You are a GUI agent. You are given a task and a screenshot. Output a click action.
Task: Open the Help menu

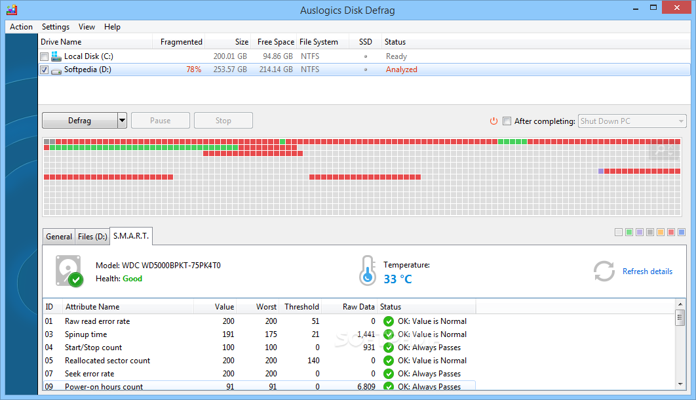click(x=112, y=27)
